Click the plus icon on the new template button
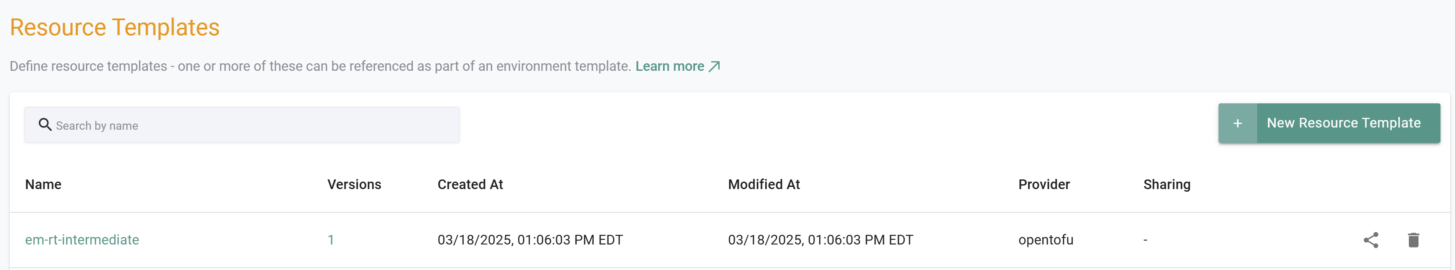 point(1237,123)
